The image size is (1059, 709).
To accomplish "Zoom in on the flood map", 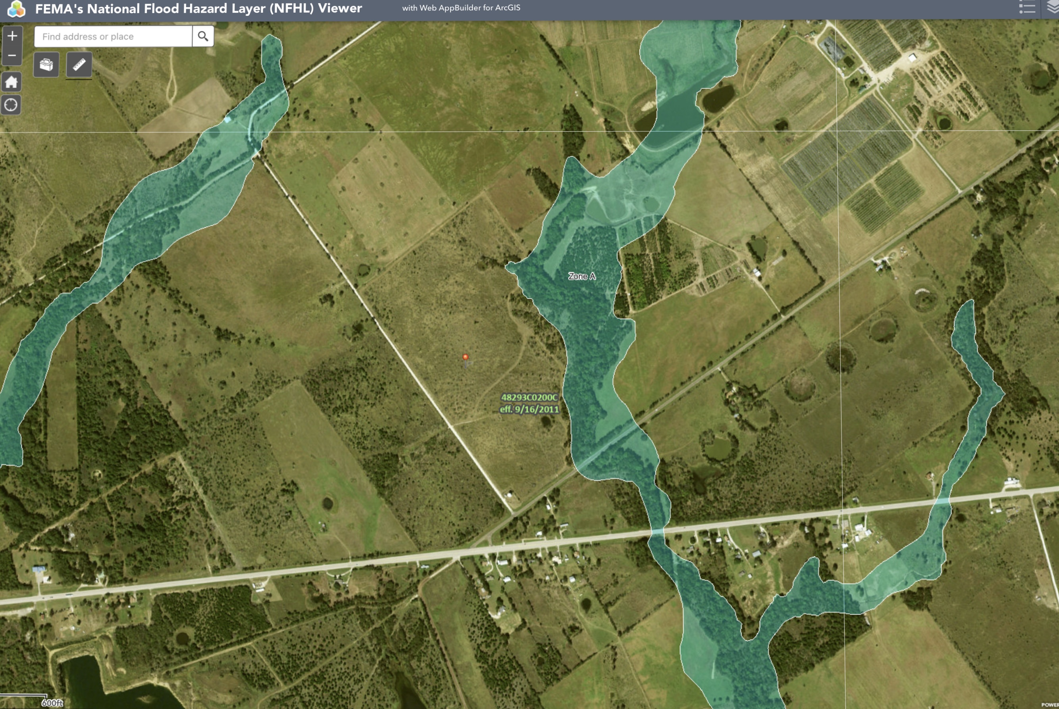I will click(12, 36).
